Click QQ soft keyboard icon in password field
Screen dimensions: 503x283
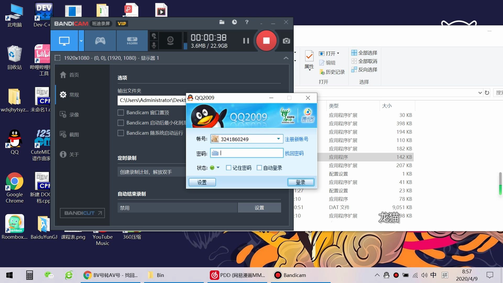[x=215, y=153]
